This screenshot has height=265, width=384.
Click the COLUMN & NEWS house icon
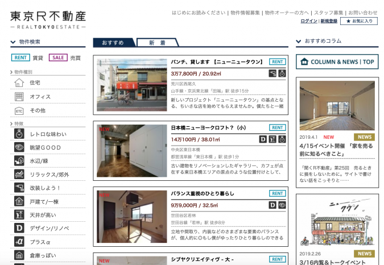coord(304,61)
